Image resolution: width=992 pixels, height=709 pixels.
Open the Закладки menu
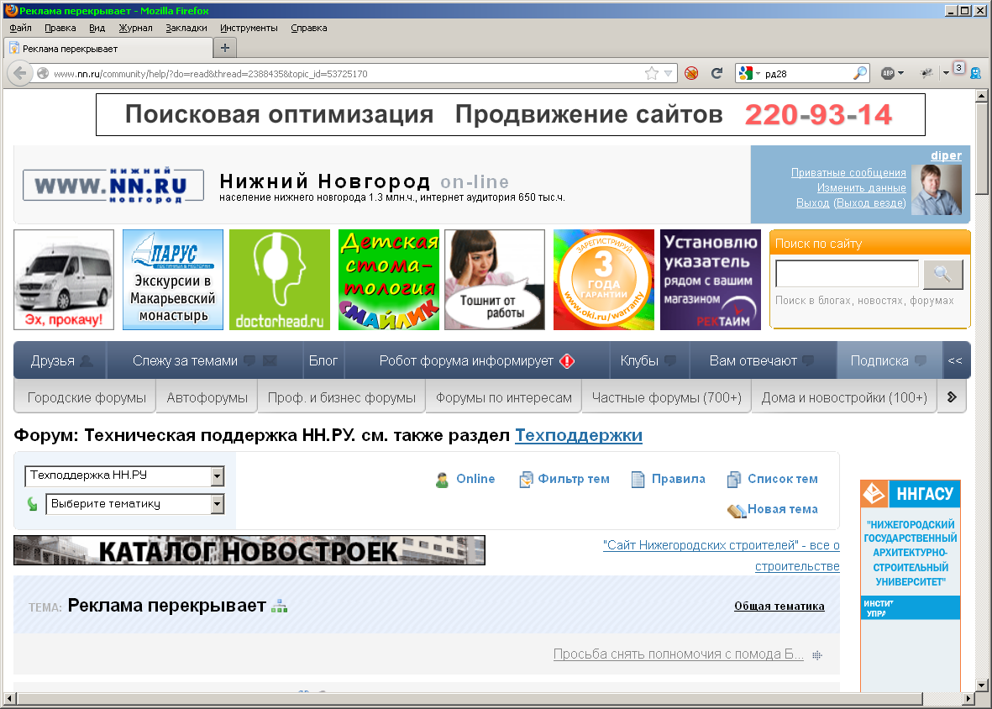[x=186, y=28]
